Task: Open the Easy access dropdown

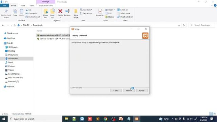Action: 87,13
